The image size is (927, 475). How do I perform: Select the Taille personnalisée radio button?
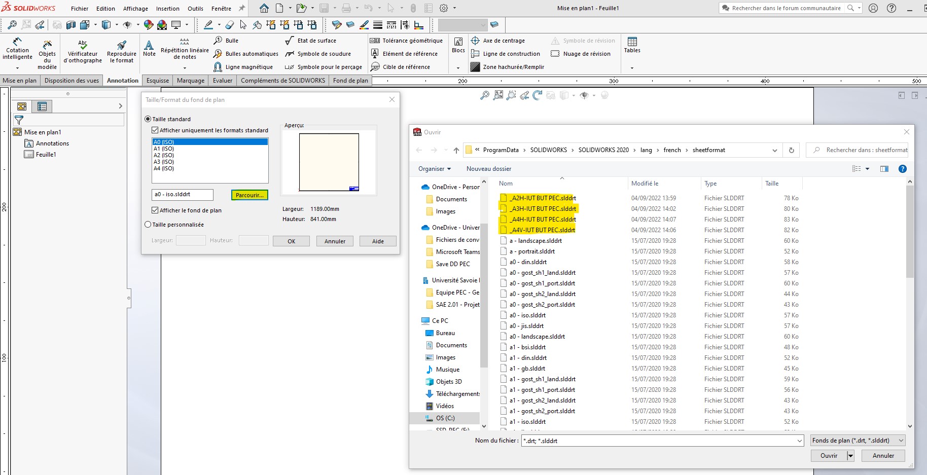(x=148, y=225)
